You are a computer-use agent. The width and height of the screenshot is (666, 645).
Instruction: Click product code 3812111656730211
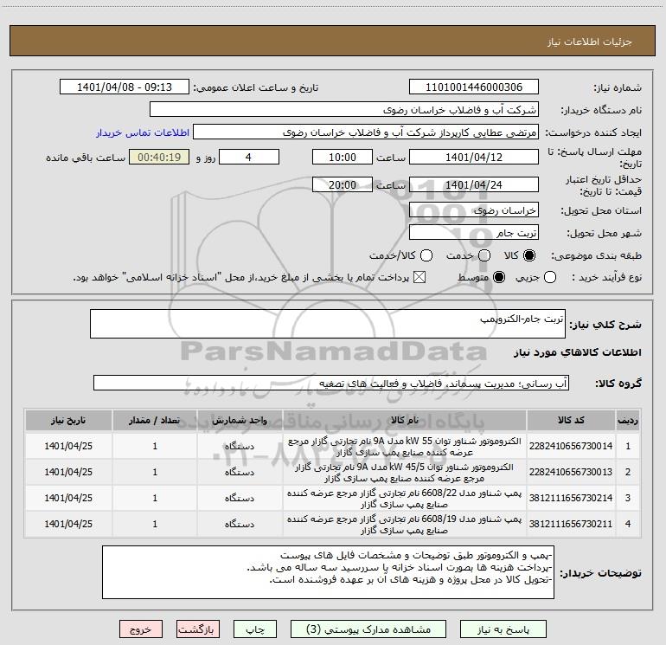coord(571,524)
